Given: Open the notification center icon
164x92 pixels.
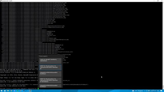Looking at the screenshot, I should coord(161,91).
